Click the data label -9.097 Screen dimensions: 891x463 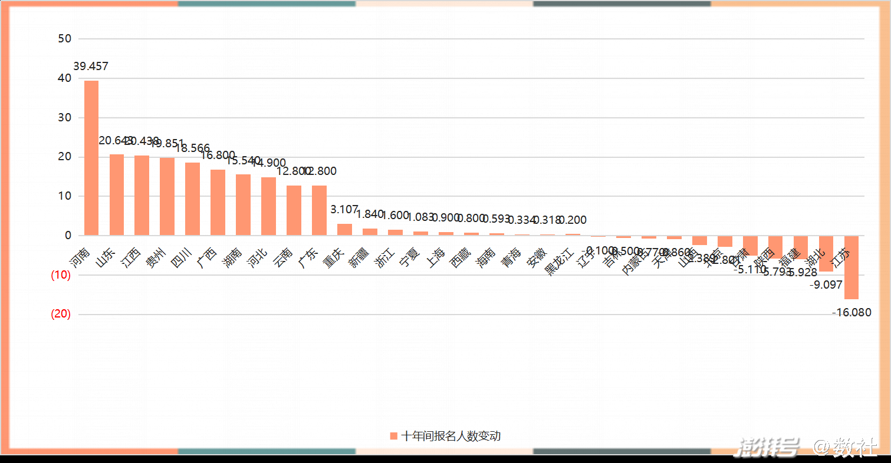(826, 285)
